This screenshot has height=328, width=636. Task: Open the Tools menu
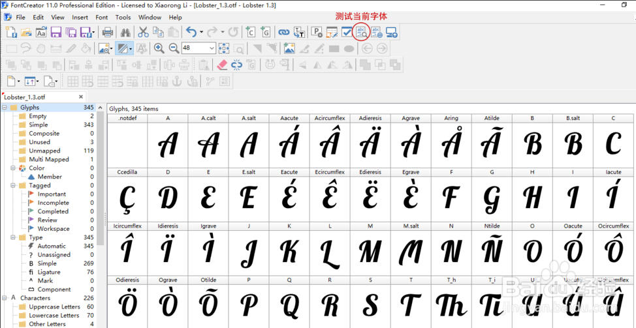click(123, 18)
